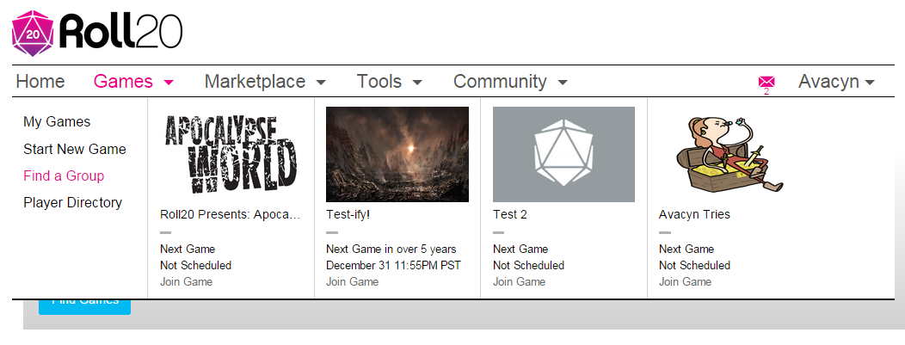Viewport: 905px width, 345px height.
Task: Join Game under Roll20 Presents: Apocalypse
Action: click(x=186, y=281)
